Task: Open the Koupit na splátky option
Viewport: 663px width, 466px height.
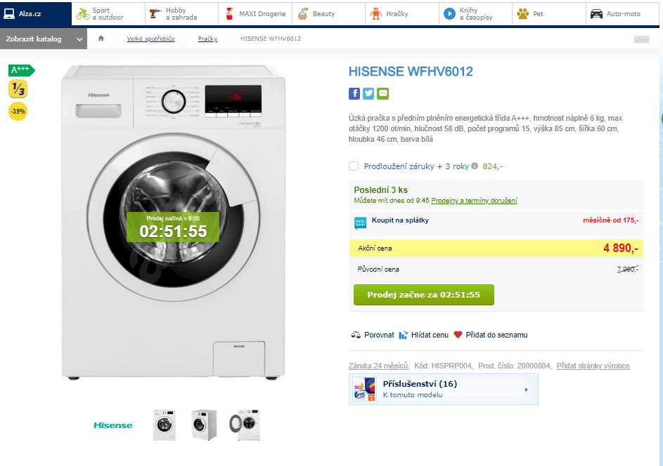Action: (400, 220)
